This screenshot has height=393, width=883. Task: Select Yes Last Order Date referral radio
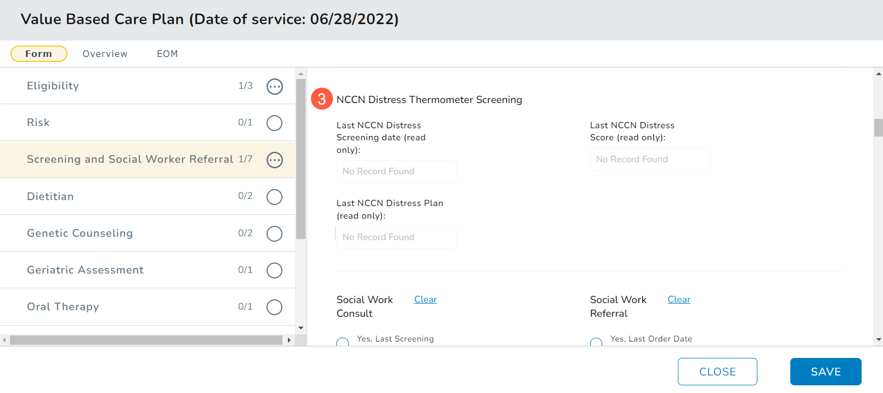[596, 342]
